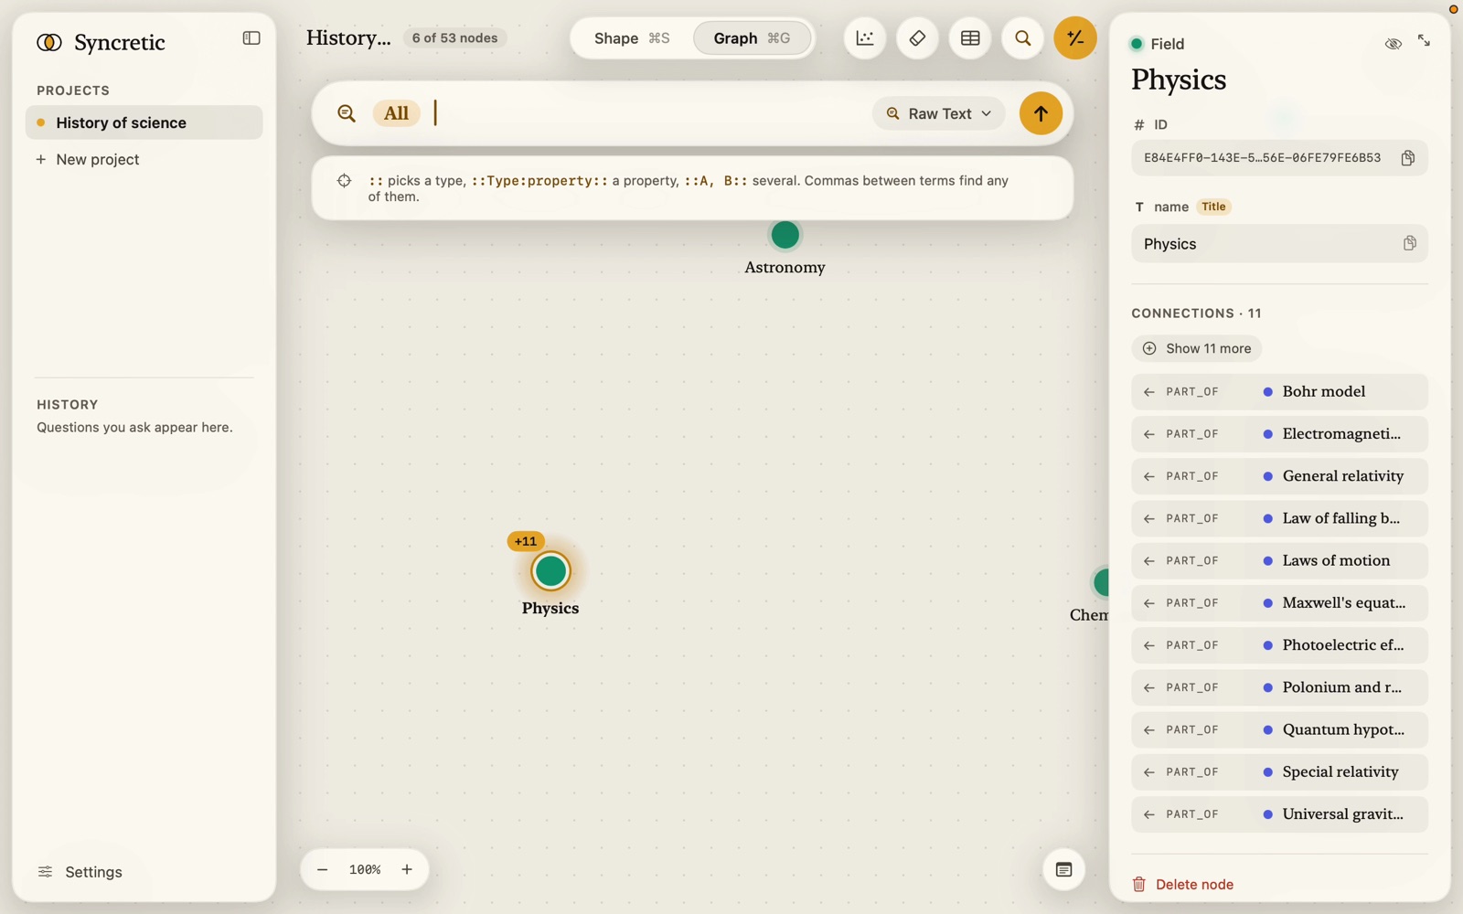Screen dimensions: 1463x914
Task: Click the orange plus-minus toolbar button
Action: pyautogui.click(x=1075, y=38)
